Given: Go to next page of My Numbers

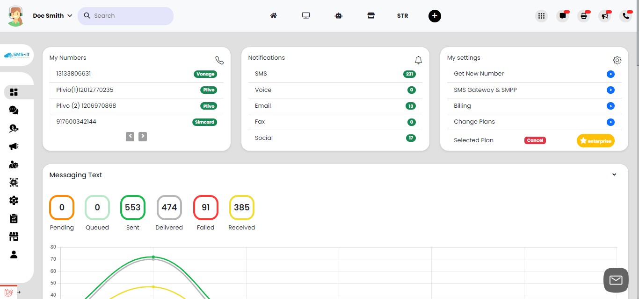Looking at the screenshot, I should pos(143,137).
